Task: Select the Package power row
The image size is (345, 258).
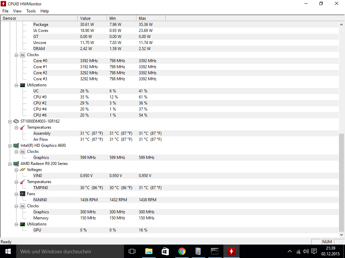Action: (x=186, y=25)
